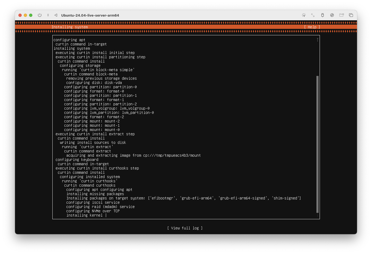Screen dimensions: 372x254
Task: Click 'curtin command block-meta' log line
Action: pos(91,74)
